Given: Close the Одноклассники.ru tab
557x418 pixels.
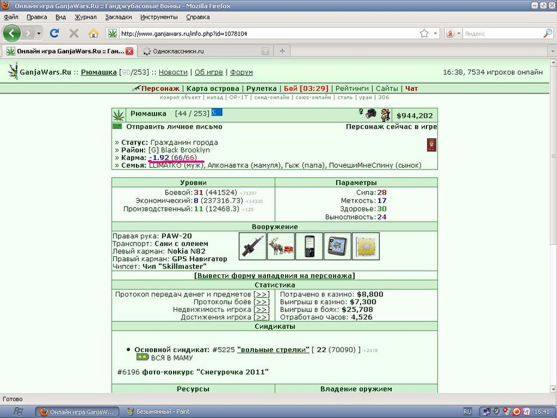Looking at the screenshot, I should [x=265, y=51].
